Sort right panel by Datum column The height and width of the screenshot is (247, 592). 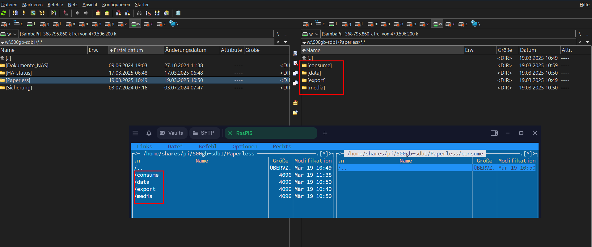click(539, 50)
